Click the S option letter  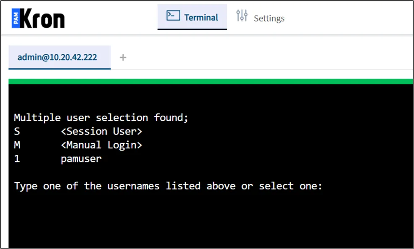(17, 131)
